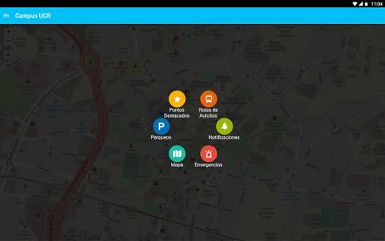
Task: Check the battery status icon
Action: click(x=366, y=4)
